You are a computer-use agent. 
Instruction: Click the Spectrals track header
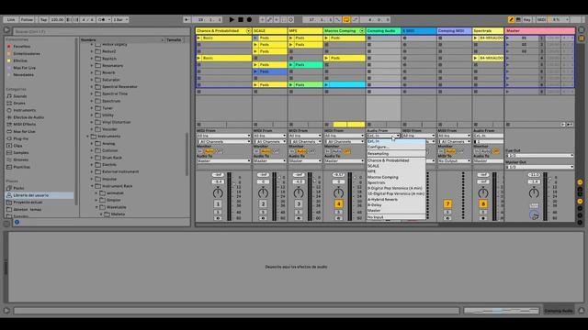pyautogui.click(x=488, y=30)
